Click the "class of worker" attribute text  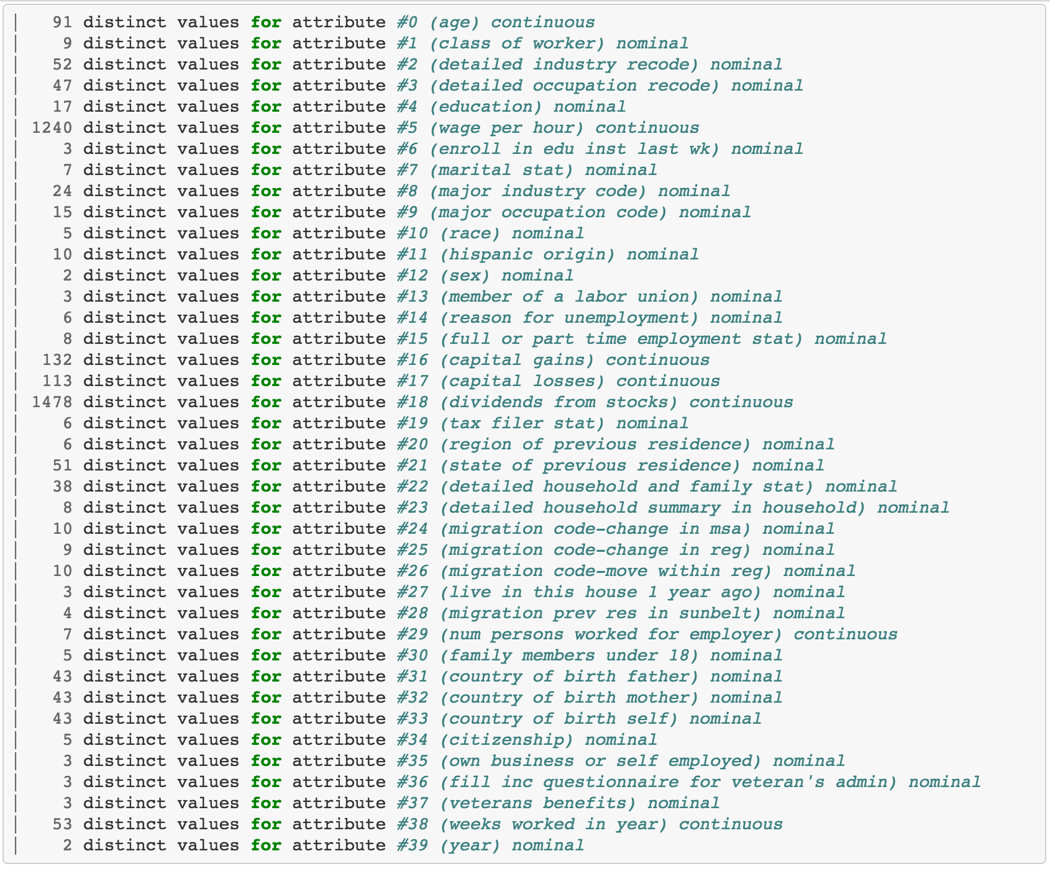coord(517,44)
